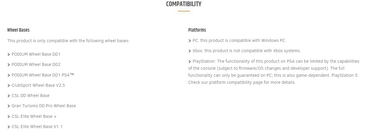
Task: Click the PlayStation functionality paragraph
Action: (x=274, y=72)
